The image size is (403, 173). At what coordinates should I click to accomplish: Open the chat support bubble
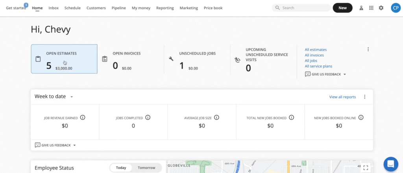tap(391, 164)
